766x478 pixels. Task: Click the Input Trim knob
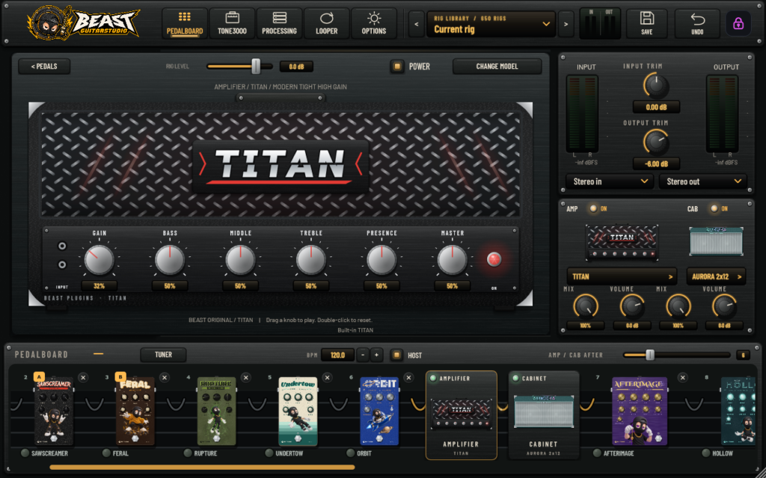click(655, 86)
